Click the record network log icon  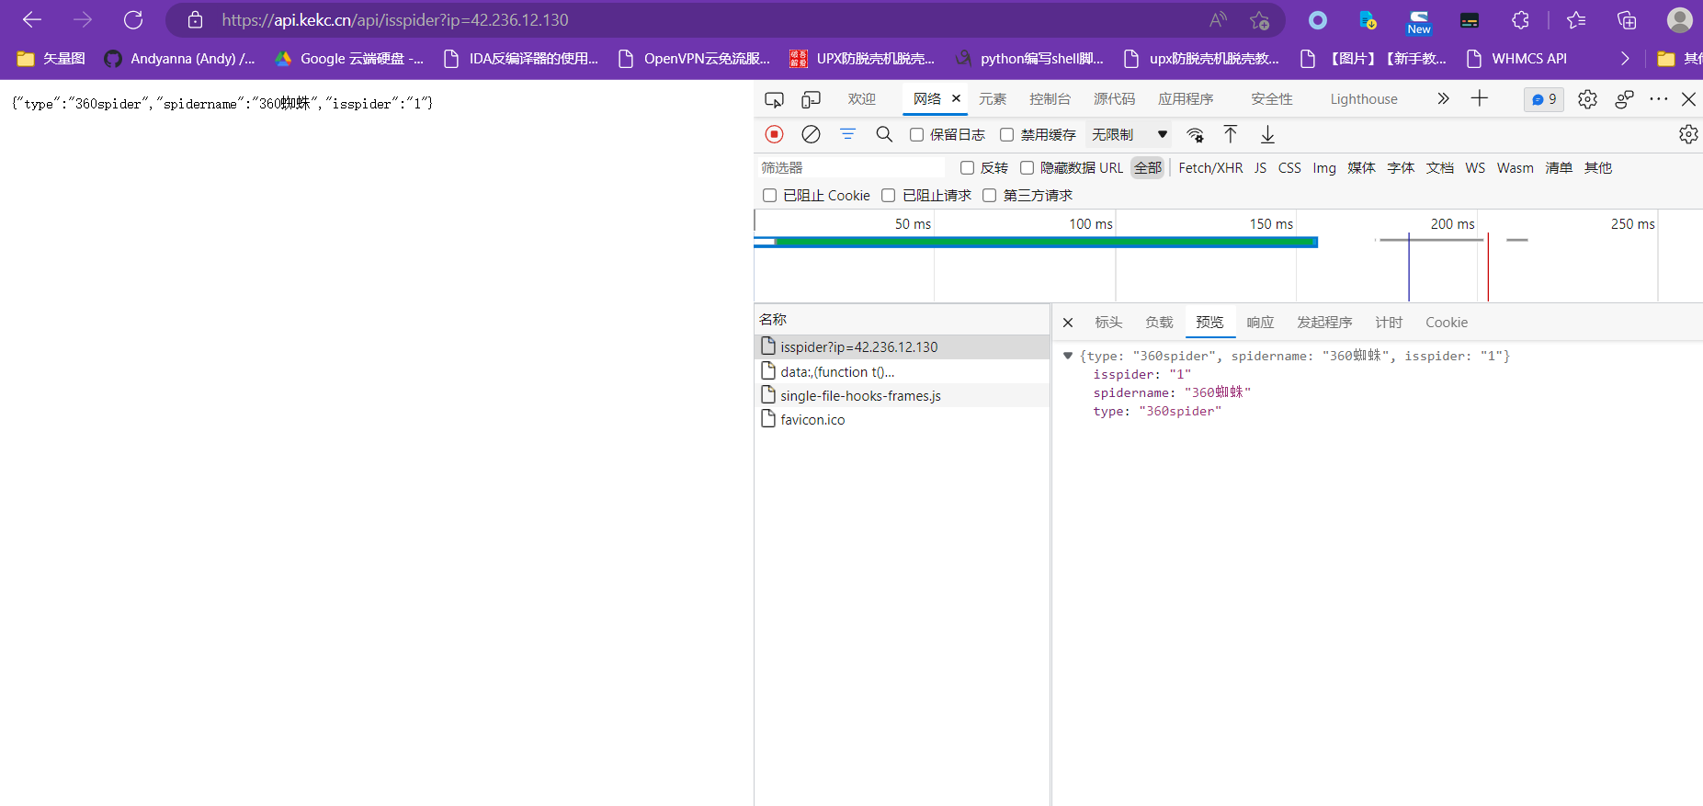pyautogui.click(x=774, y=134)
